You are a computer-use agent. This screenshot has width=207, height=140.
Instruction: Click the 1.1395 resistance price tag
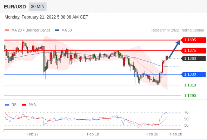pos(193,40)
